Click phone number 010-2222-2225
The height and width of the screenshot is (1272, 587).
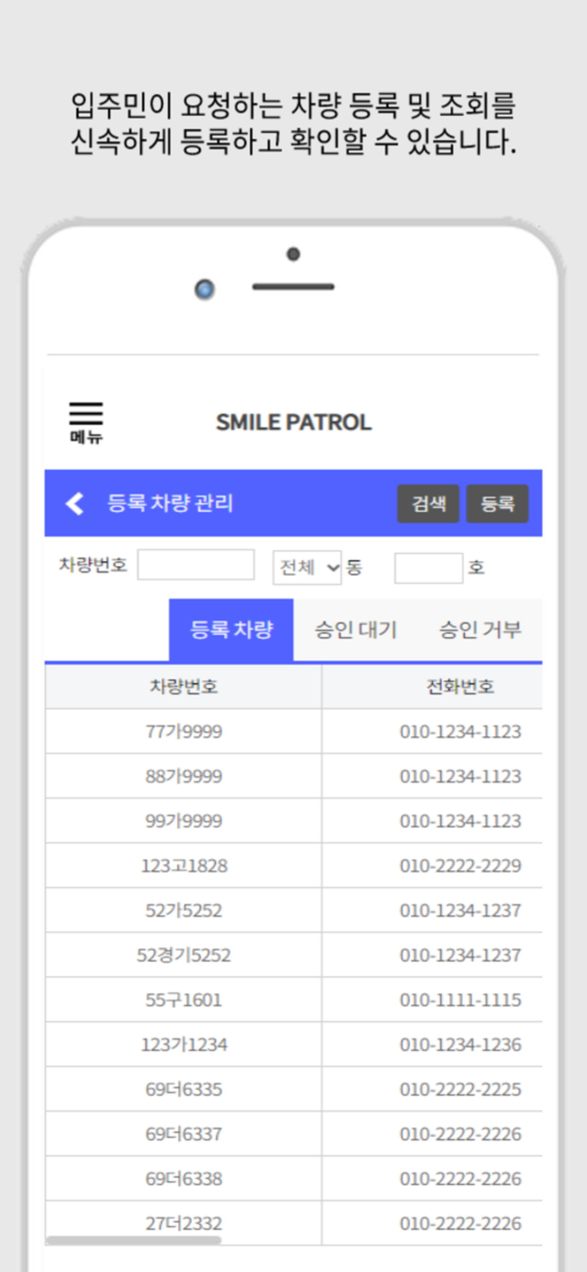pos(460,1089)
